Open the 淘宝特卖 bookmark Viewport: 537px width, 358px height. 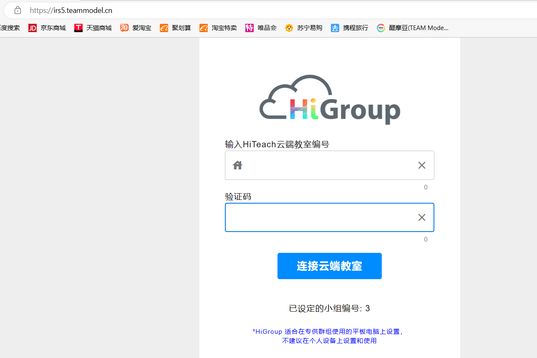(x=218, y=28)
